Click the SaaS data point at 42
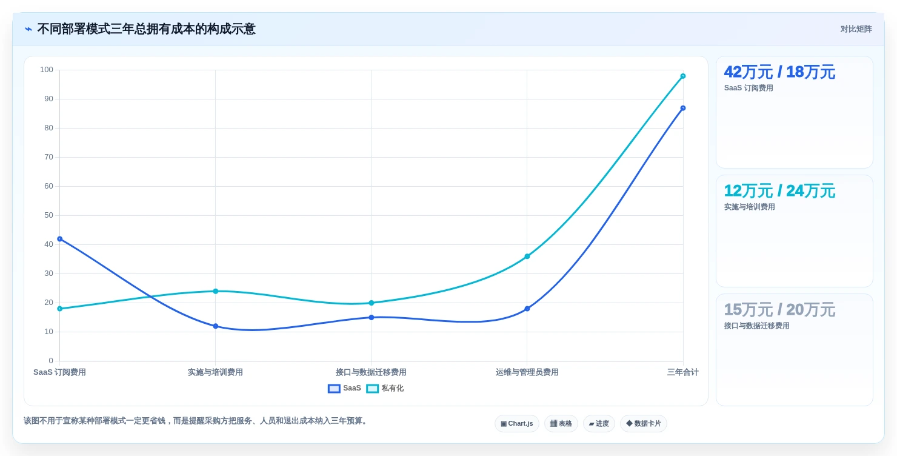The image size is (897, 456). click(x=59, y=239)
